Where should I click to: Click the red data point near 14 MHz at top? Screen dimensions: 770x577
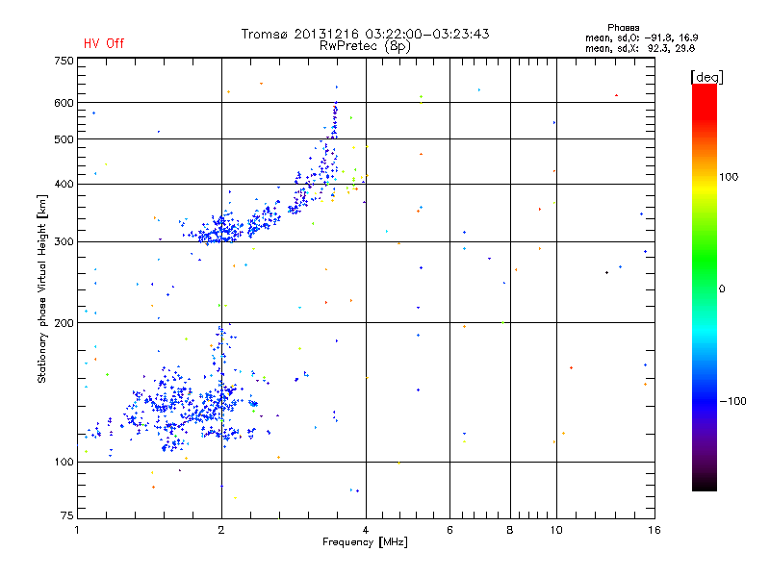point(616,95)
